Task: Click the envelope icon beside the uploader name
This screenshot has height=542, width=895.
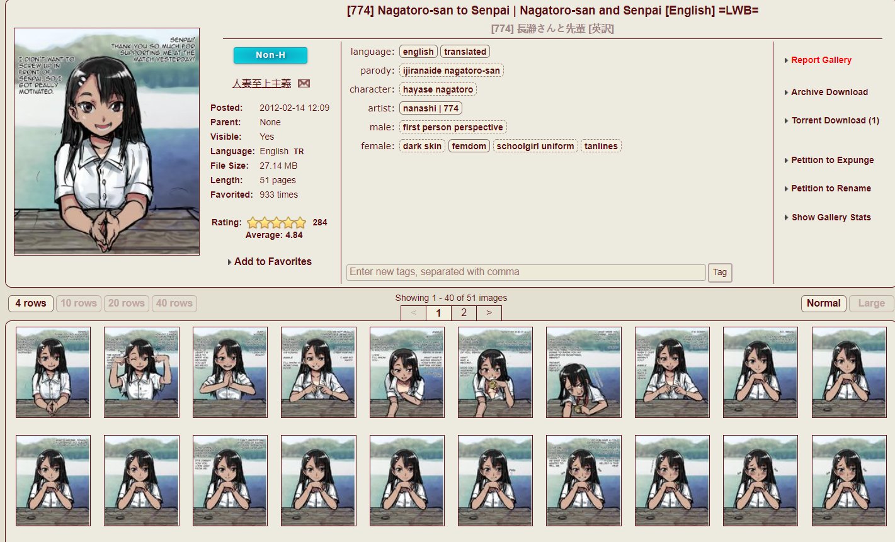Action: click(x=304, y=83)
